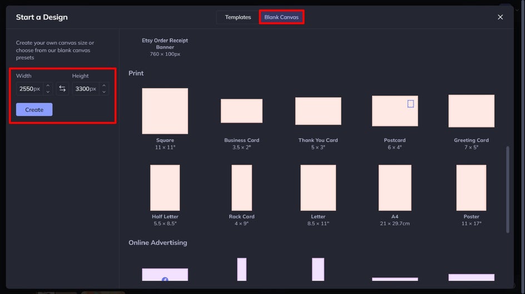Choose the Letter 8.5 × 11 preset
Image resolution: width=525 pixels, height=294 pixels.
click(x=318, y=188)
